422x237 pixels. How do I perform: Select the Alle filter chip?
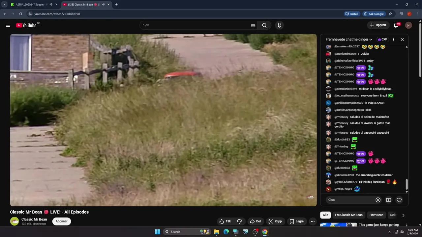click(x=325, y=215)
